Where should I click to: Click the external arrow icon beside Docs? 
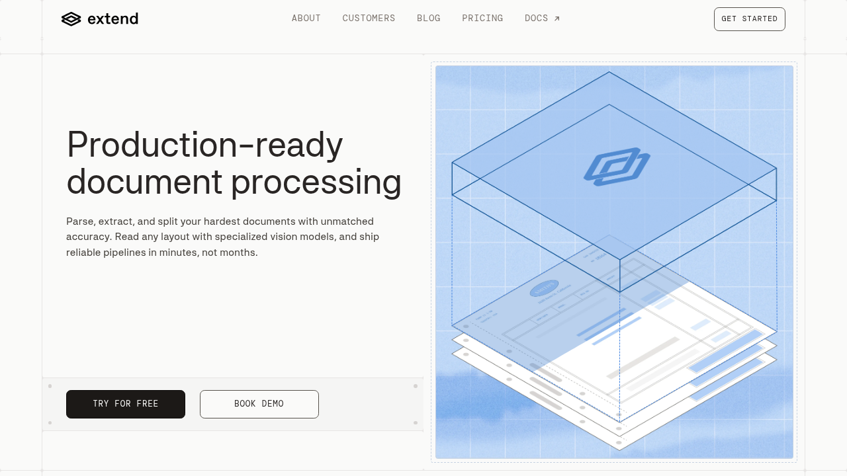tap(557, 19)
